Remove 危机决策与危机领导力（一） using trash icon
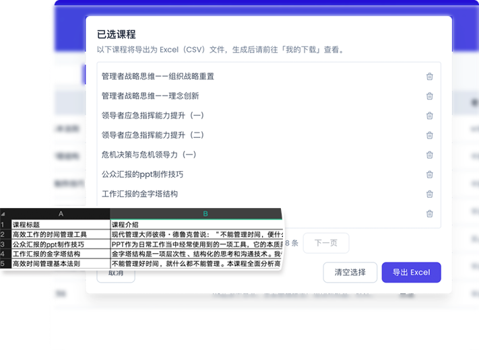The width and height of the screenshot is (479, 350). [429, 155]
